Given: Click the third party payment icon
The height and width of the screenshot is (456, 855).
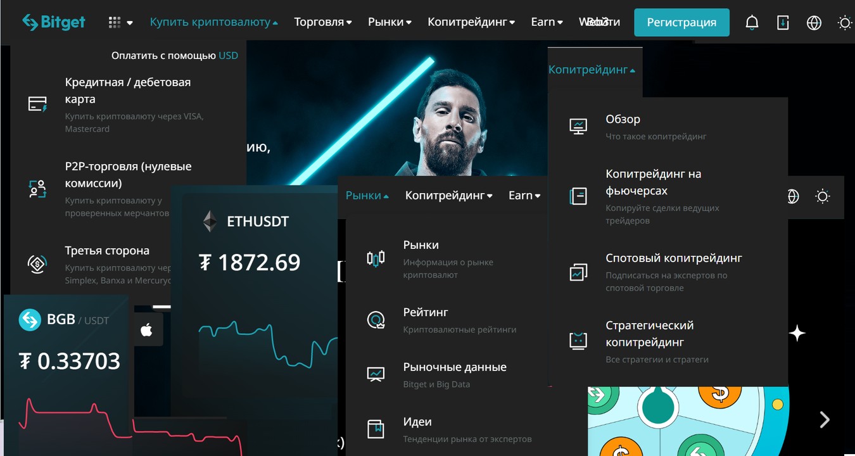Looking at the screenshot, I should (x=38, y=263).
